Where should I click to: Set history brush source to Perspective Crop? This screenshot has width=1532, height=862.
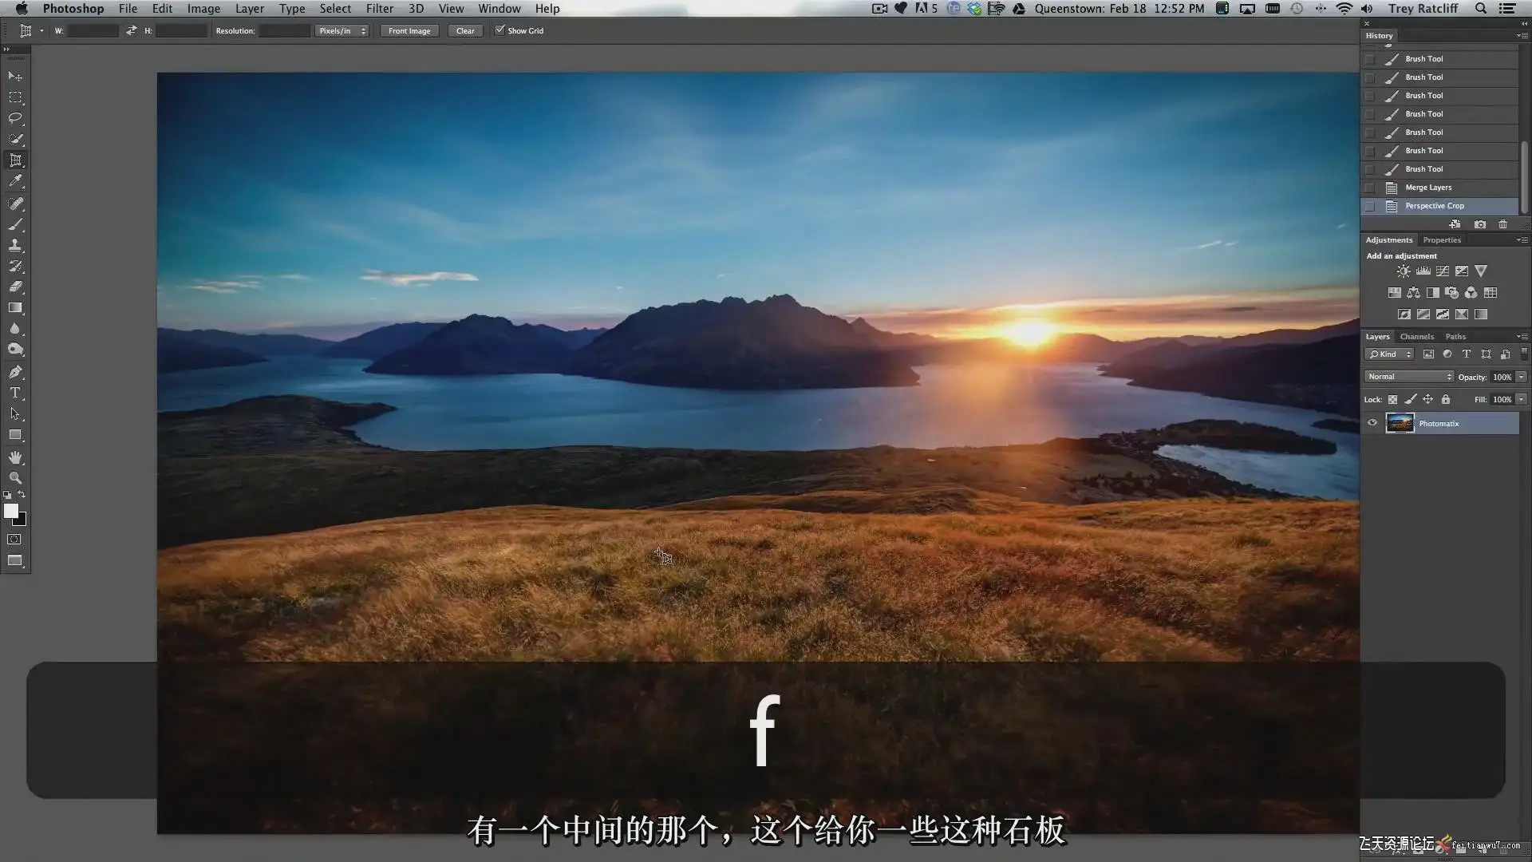[x=1370, y=206]
